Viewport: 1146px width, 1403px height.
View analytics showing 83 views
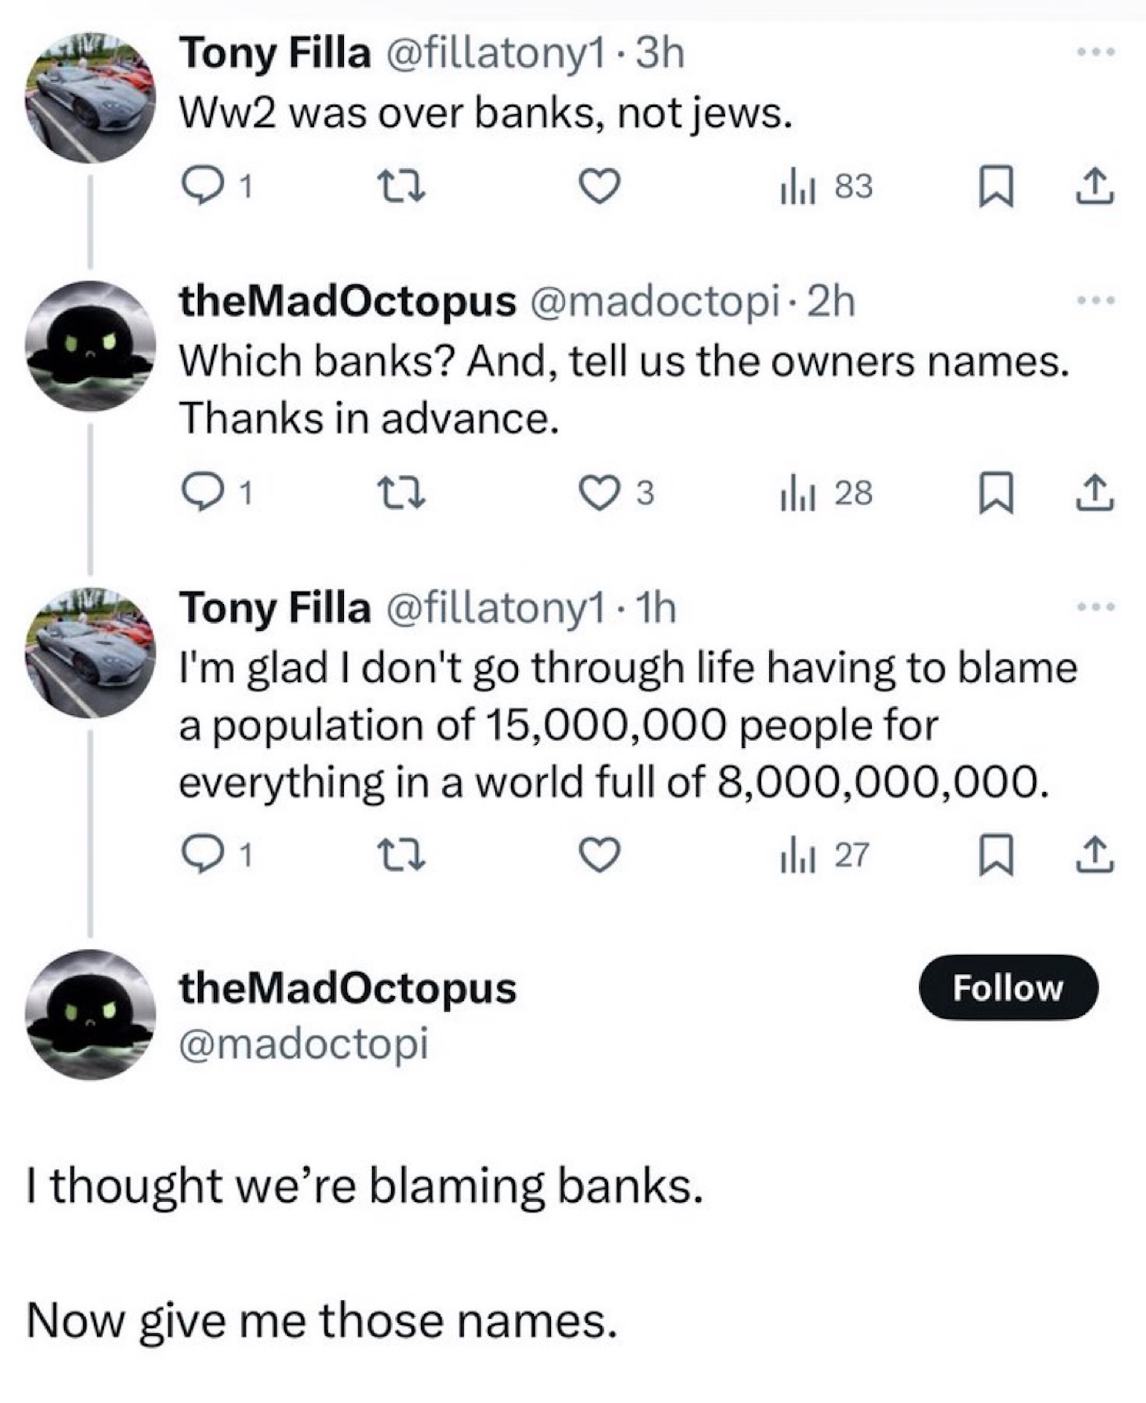tap(825, 187)
